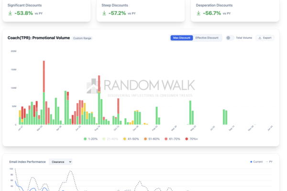Toggle the Total Volume switch
This screenshot has width=287, height=191.
(x=230, y=38)
